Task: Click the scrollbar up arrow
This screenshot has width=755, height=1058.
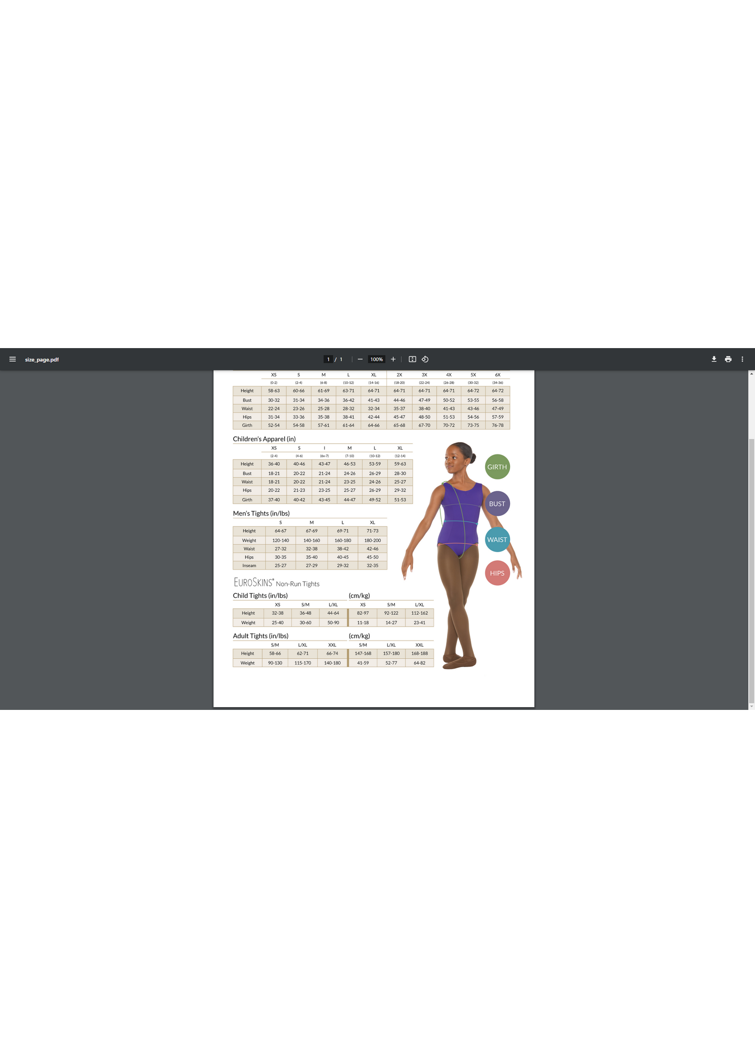Action: click(751, 374)
